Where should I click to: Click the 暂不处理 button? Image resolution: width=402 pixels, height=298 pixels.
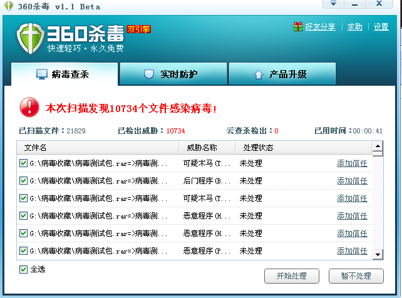coord(356,276)
